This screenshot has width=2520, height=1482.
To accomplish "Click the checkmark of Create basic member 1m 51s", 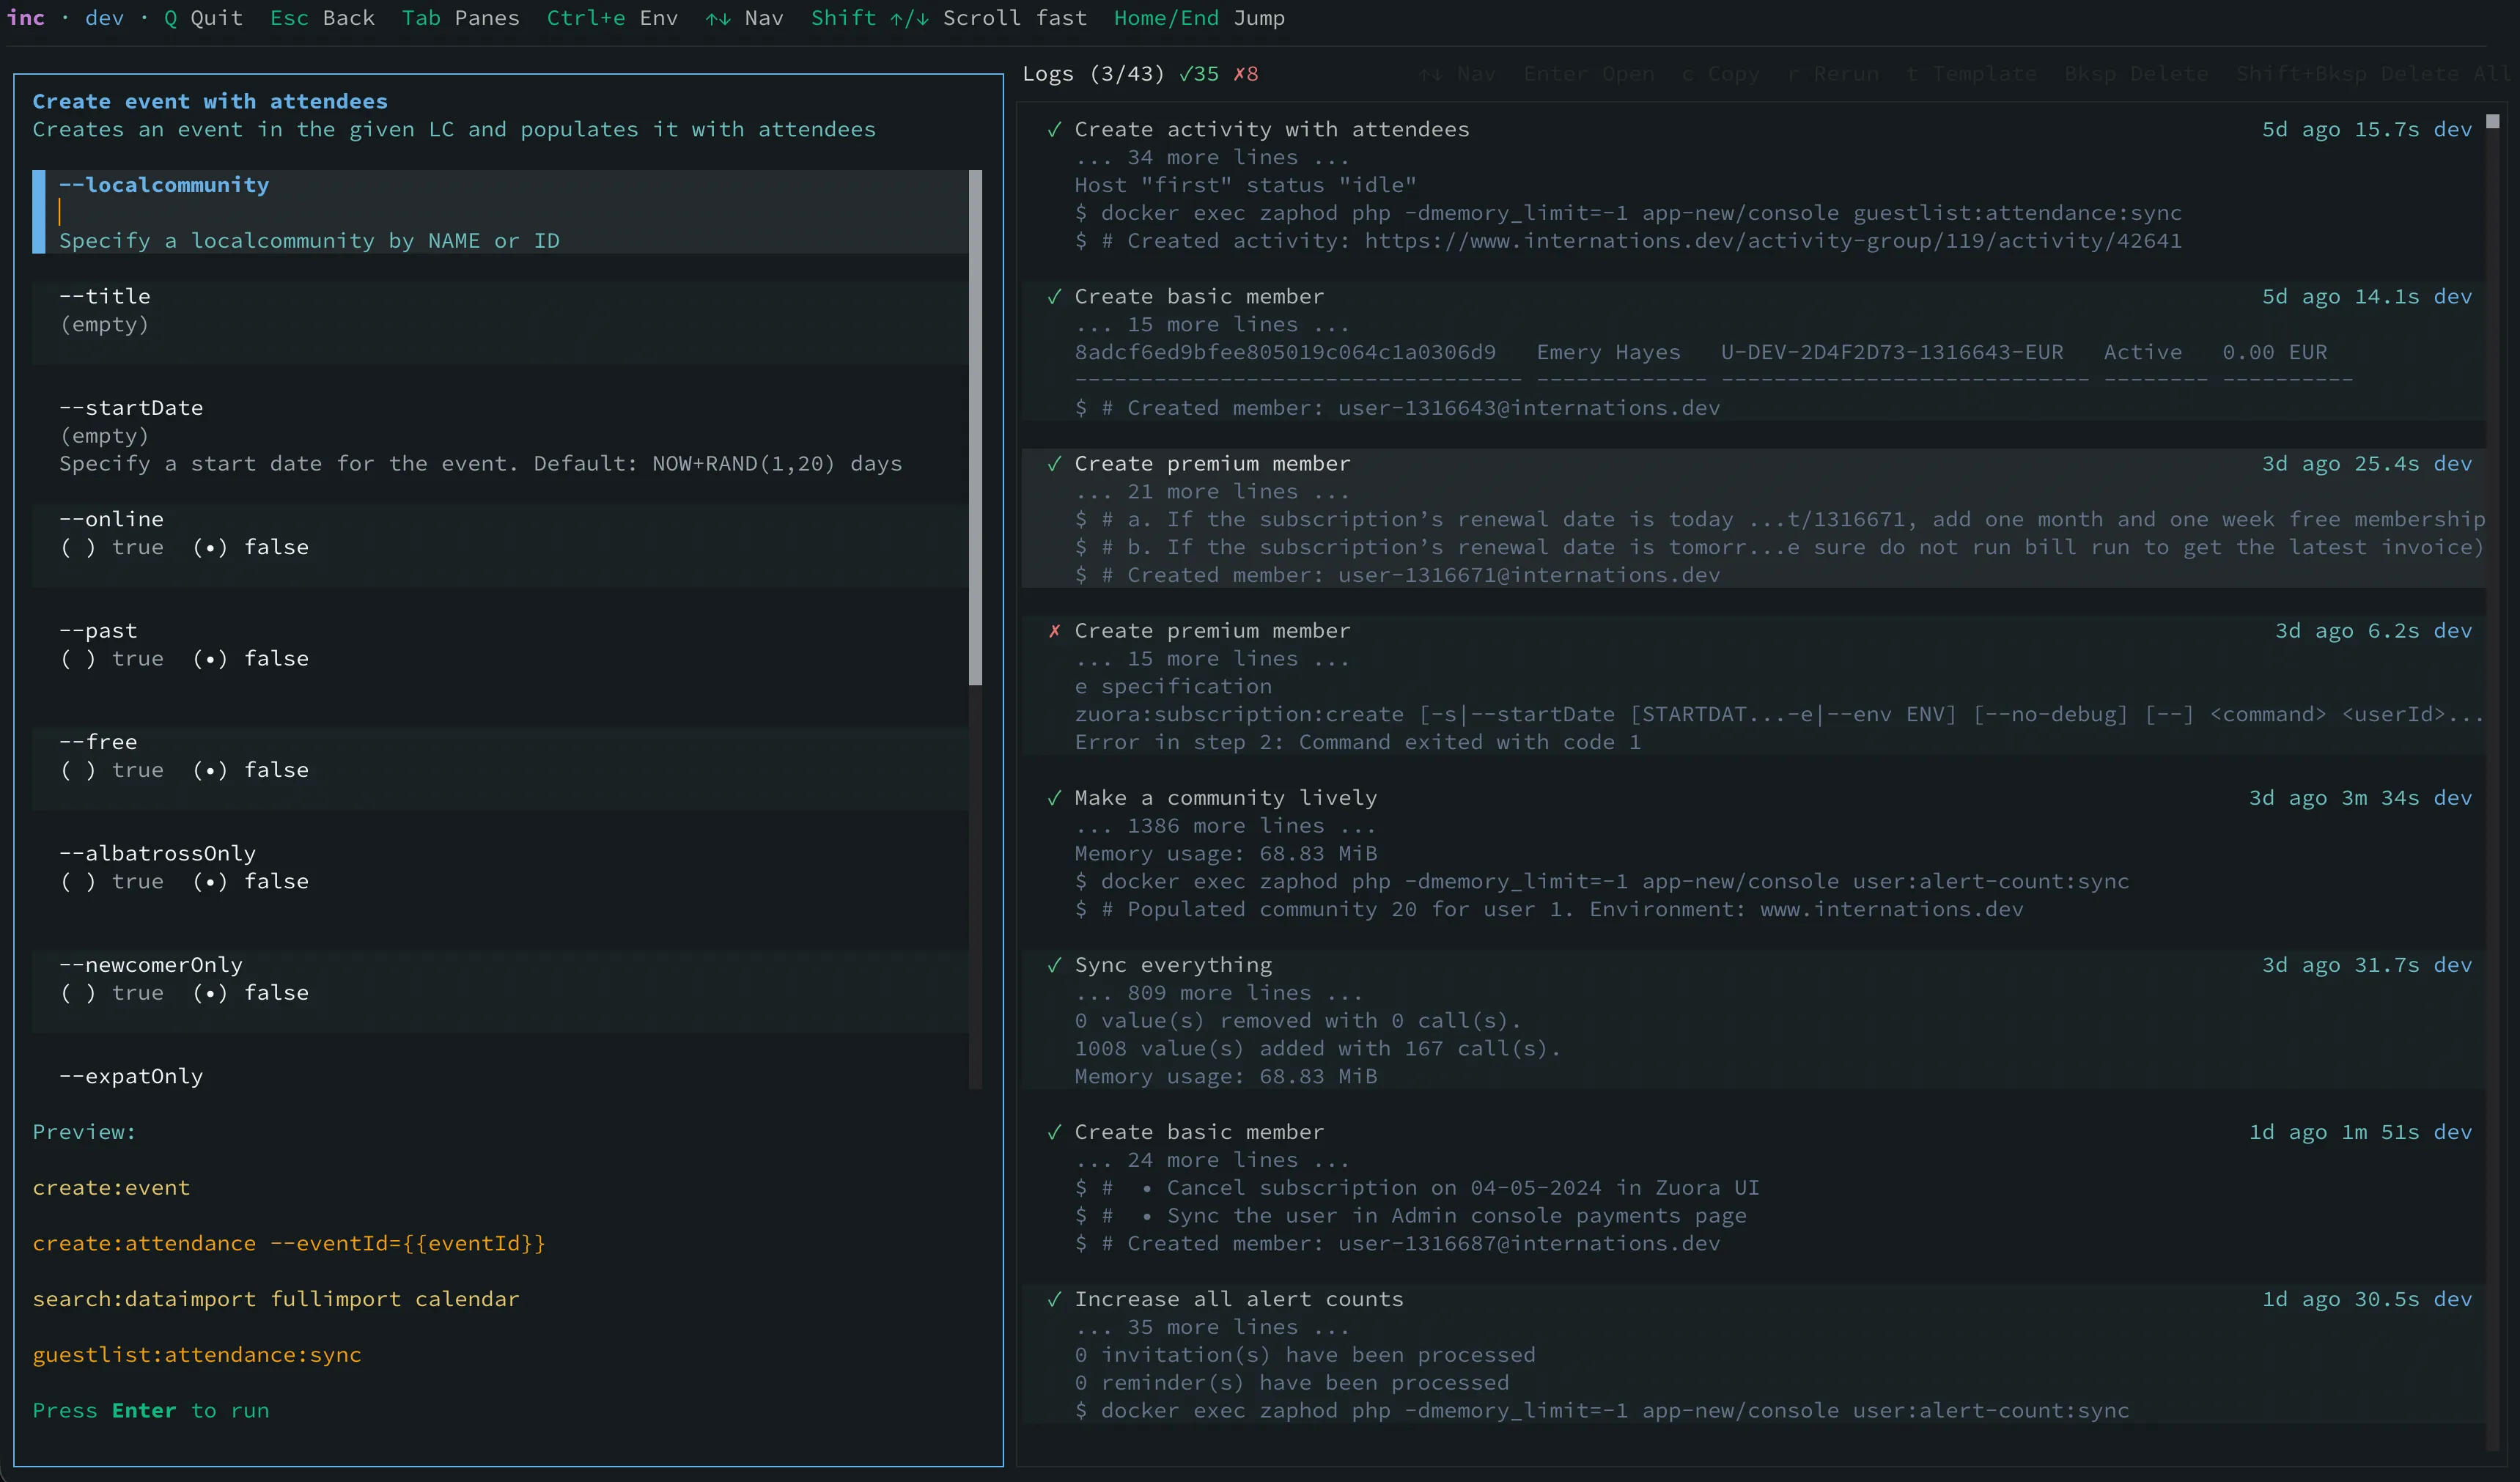I will 1054,1132.
